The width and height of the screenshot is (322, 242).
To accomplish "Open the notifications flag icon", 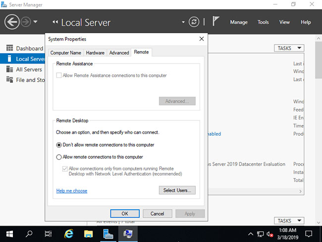I will [x=215, y=21].
